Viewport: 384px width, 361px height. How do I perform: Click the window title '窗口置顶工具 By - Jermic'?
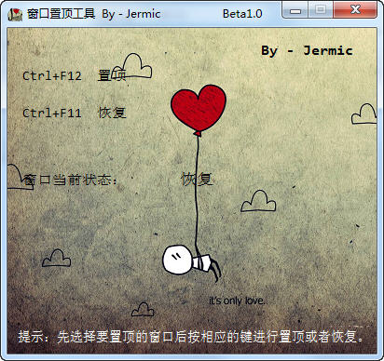coord(93,14)
